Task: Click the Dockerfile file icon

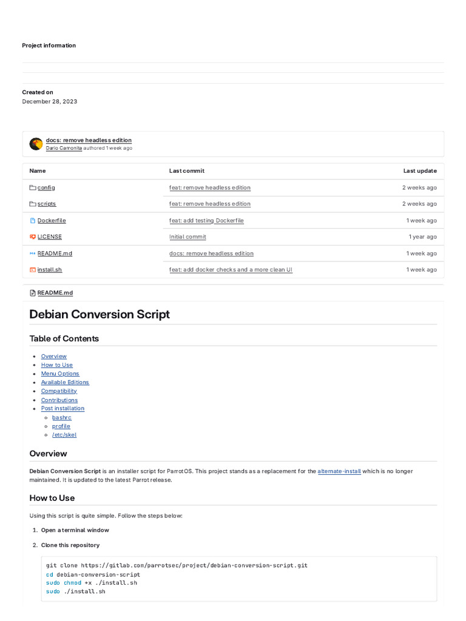Action: point(33,221)
